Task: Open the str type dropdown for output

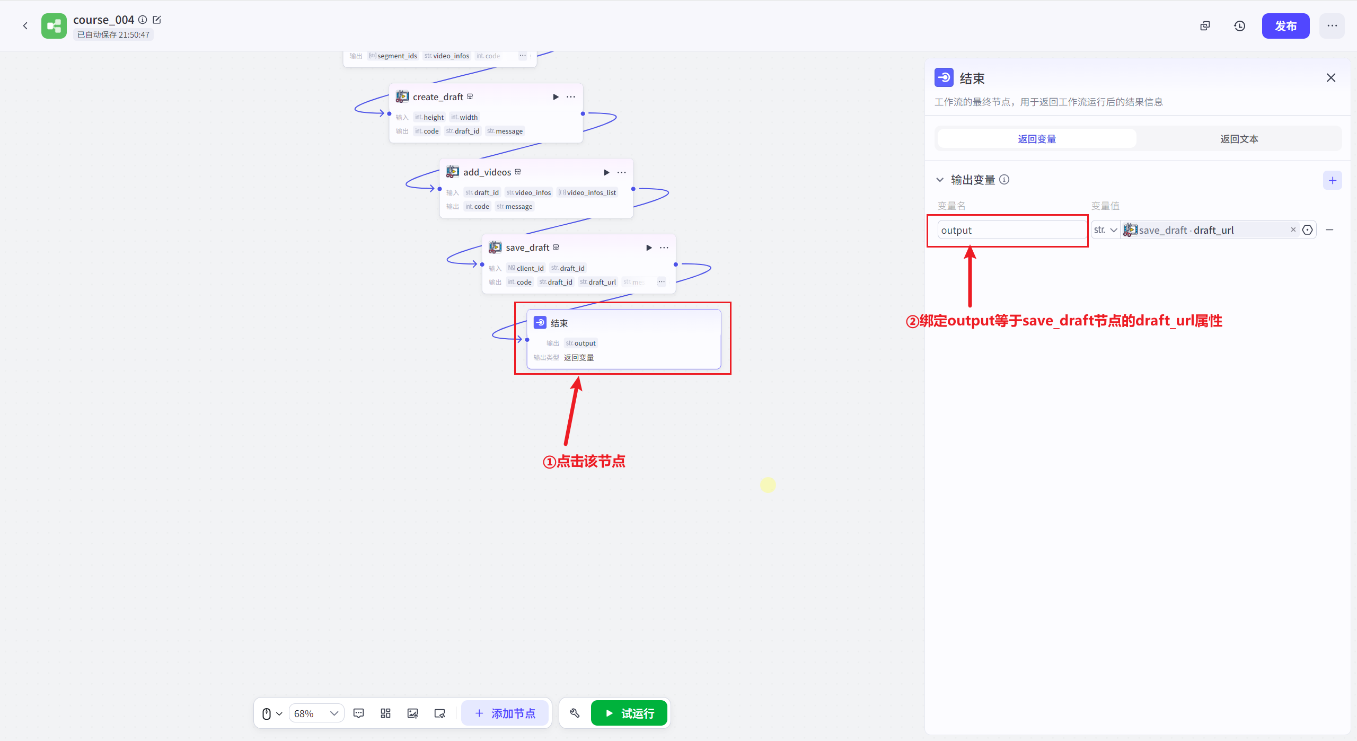Action: tap(1106, 230)
